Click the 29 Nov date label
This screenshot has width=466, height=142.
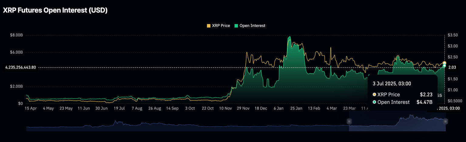[243, 108]
